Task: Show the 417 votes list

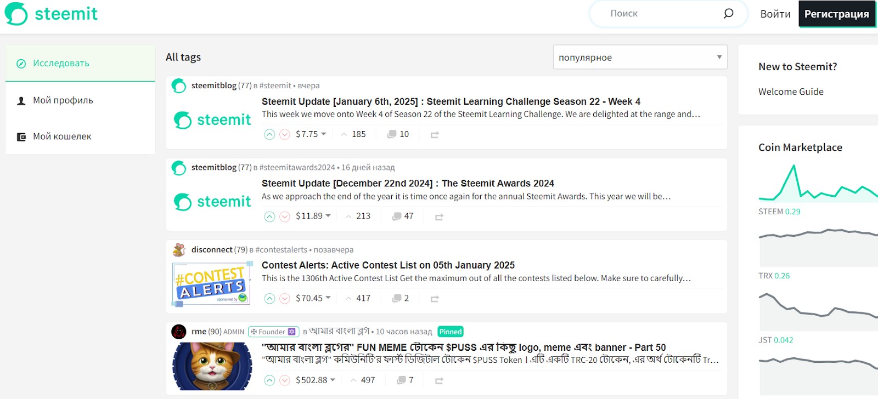Action: (x=358, y=299)
